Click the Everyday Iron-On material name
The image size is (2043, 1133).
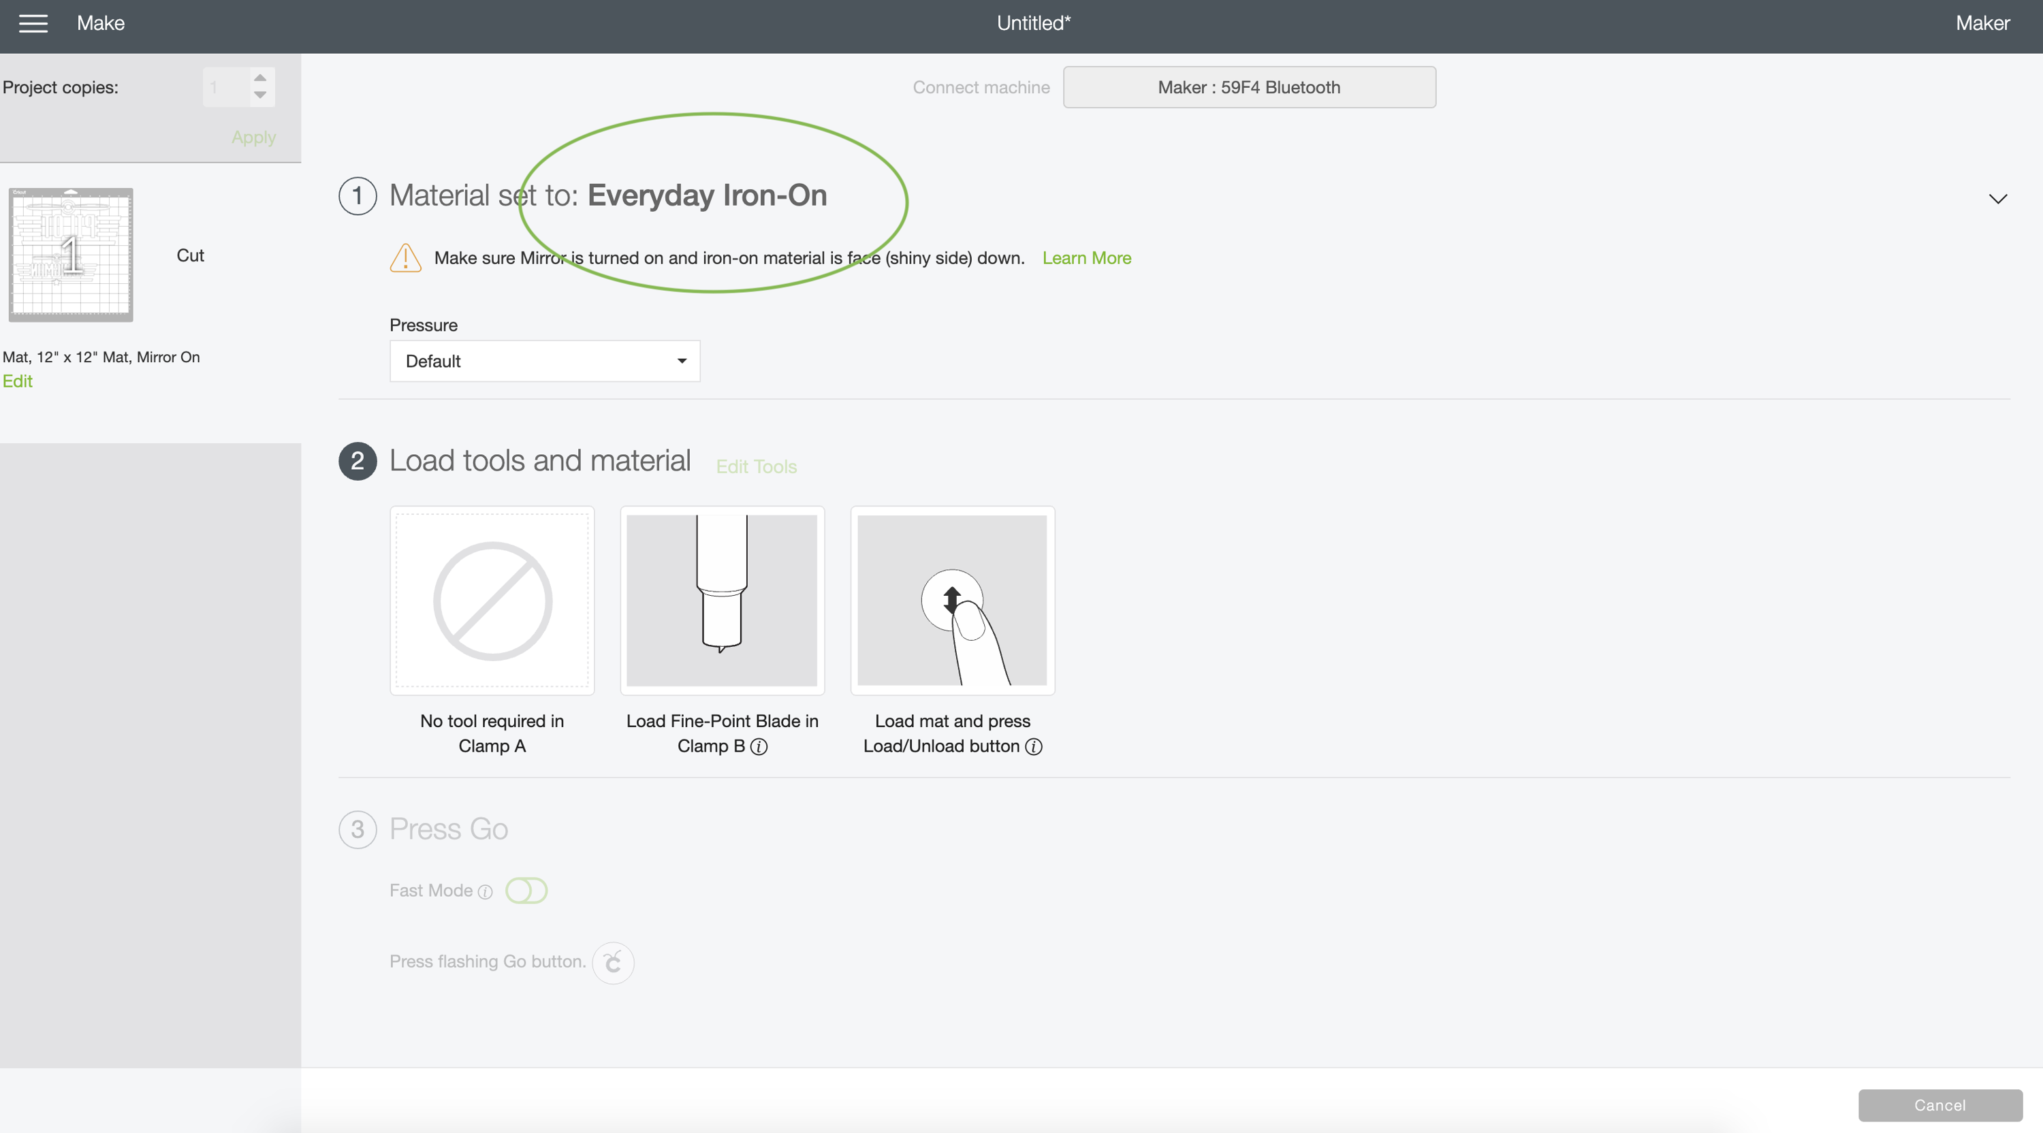click(708, 195)
